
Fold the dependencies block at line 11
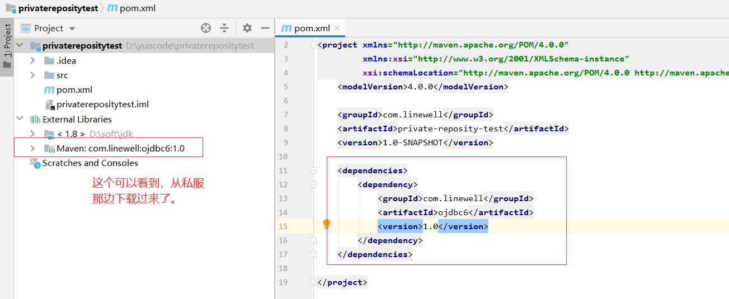[x=313, y=170]
